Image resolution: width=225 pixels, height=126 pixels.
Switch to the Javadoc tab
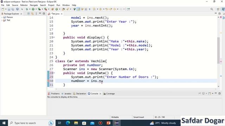(66, 93)
